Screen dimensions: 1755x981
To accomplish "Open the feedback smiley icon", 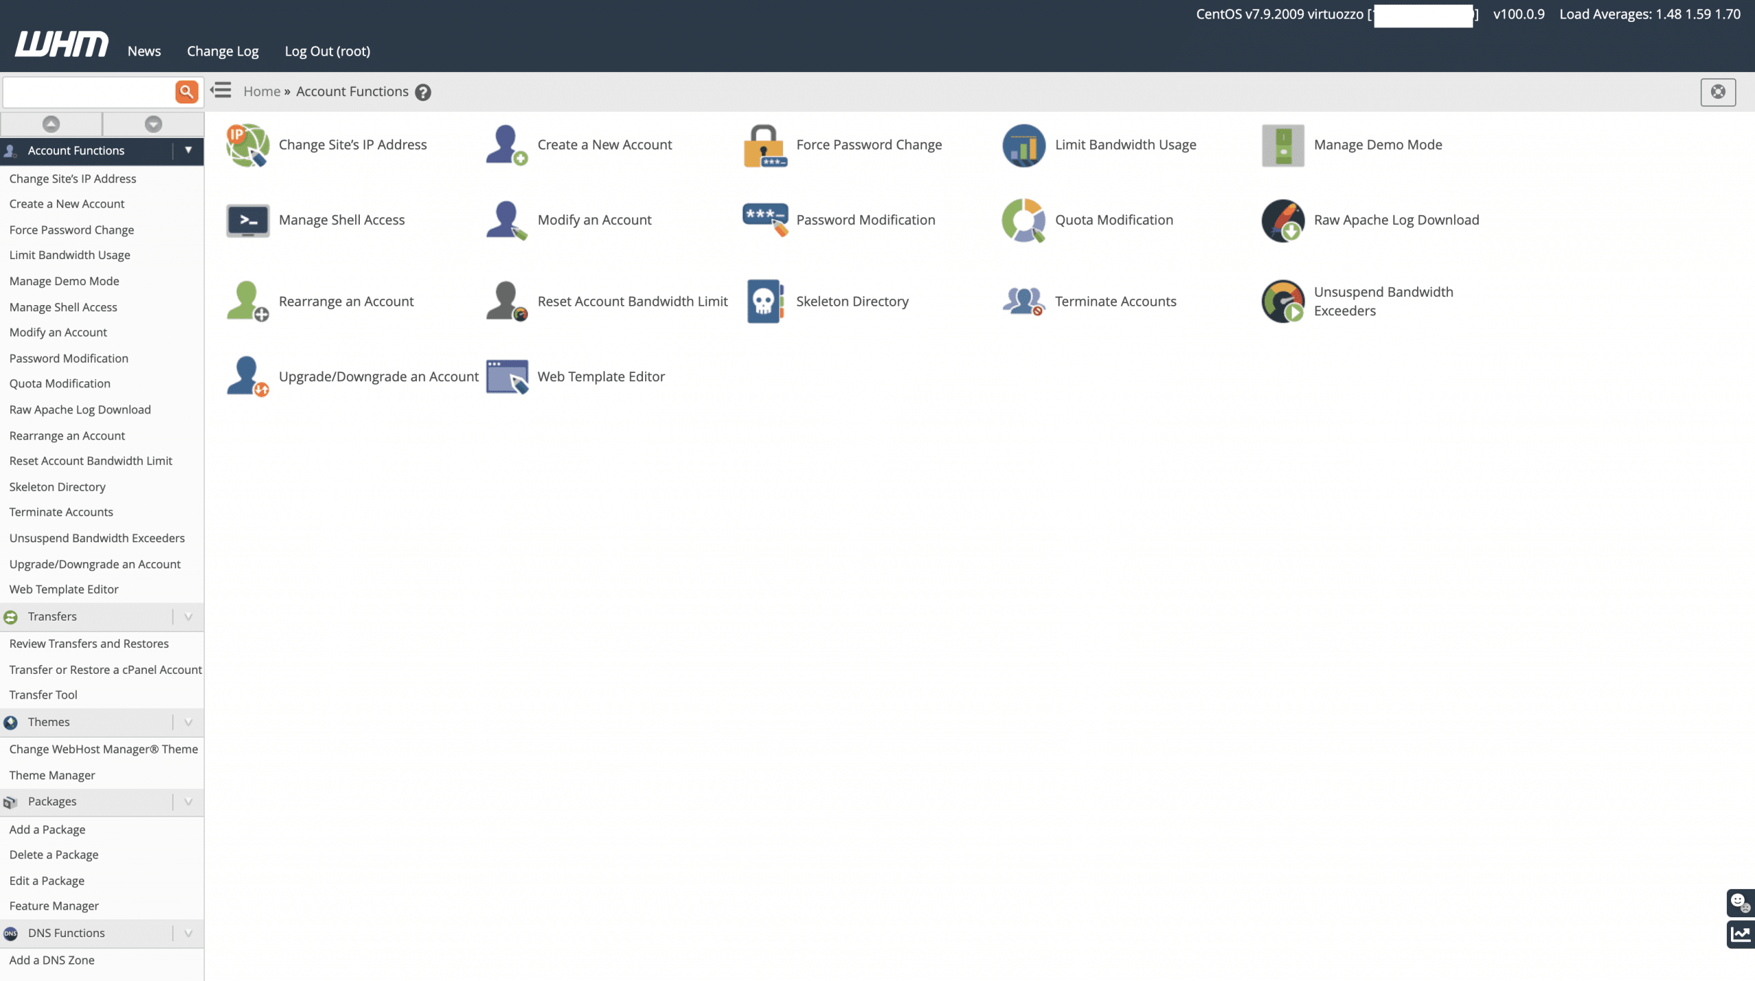I will coord(1740,902).
